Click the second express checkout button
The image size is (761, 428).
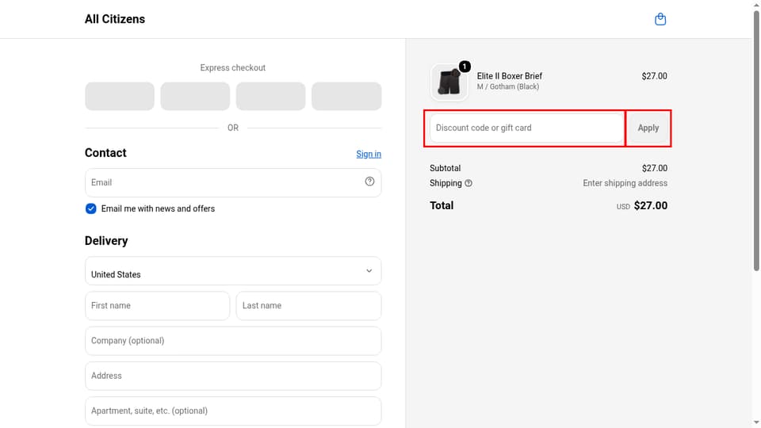pyautogui.click(x=195, y=96)
